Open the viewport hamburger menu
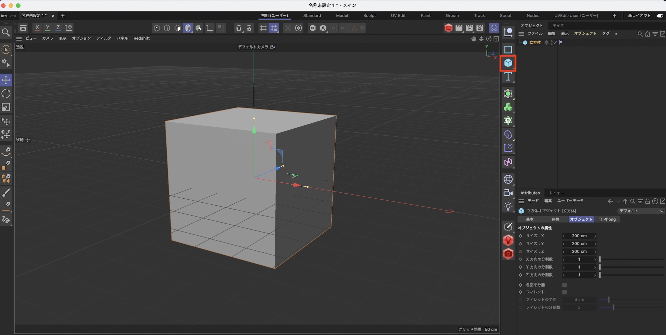 (19, 39)
